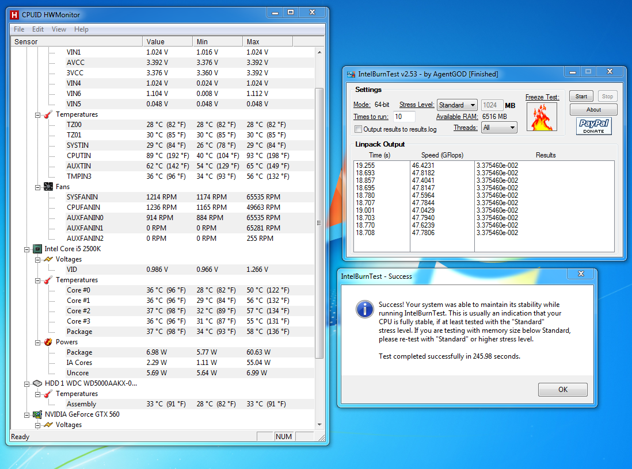Click the scrollbar up arrow in HWMonitor
632x469 pixels.
tap(319, 52)
